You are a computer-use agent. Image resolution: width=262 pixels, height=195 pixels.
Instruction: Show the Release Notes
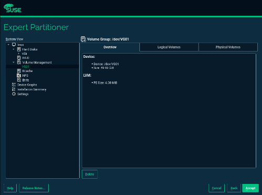click(34, 188)
